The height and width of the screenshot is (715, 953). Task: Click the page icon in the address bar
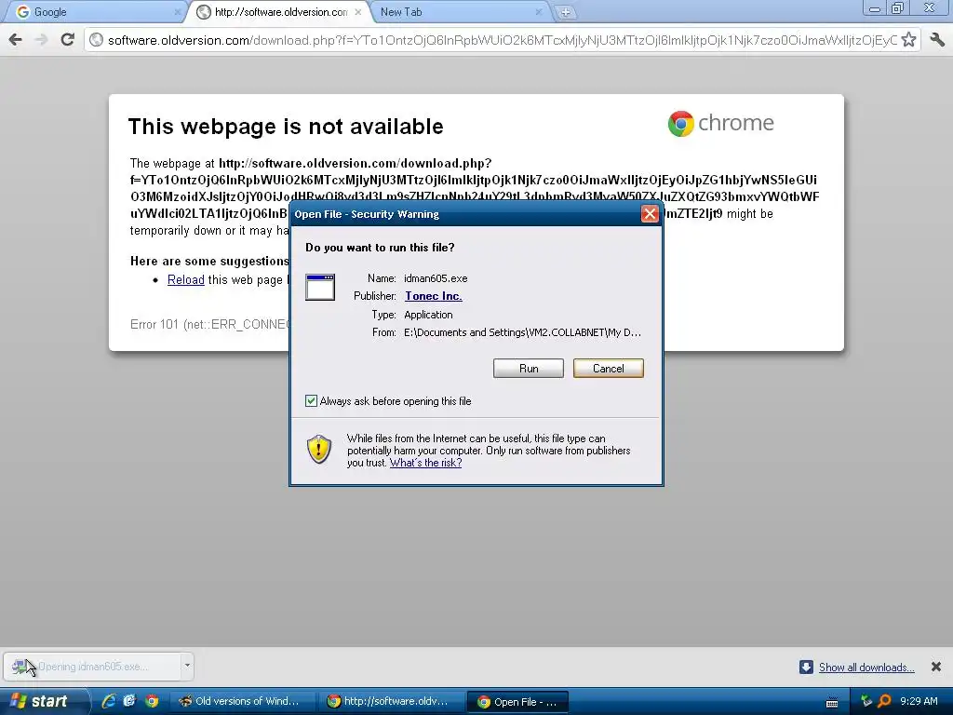[96, 40]
